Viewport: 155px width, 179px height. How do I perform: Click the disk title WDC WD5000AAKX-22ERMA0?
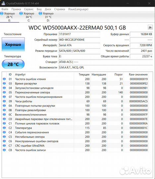click(77, 28)
